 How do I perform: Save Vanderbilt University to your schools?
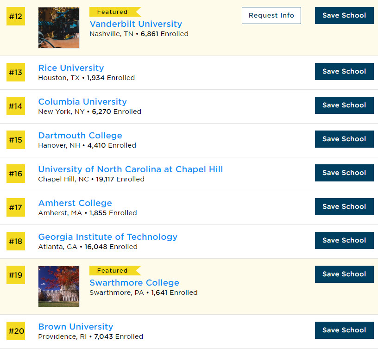(344, 15)
